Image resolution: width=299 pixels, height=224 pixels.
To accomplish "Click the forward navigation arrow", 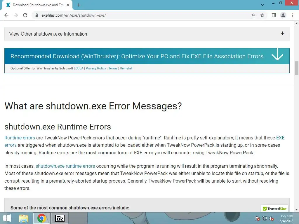I will click(x=16, y=15).
